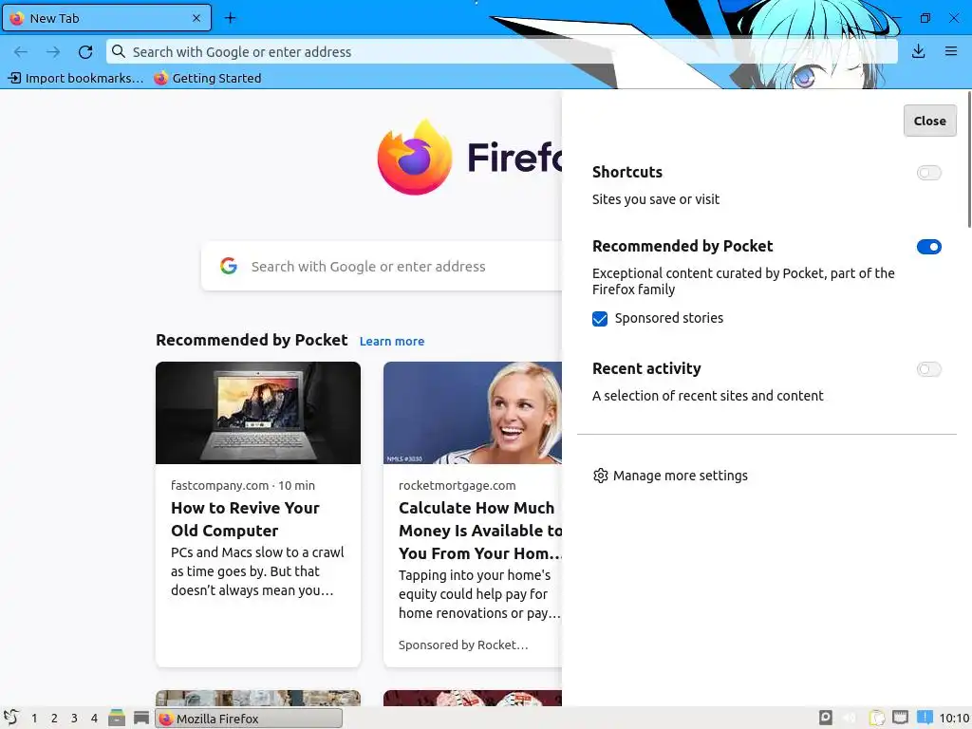Restore the browser window size
The width and height of the screenshot is (972, 729).
point(925,18)
